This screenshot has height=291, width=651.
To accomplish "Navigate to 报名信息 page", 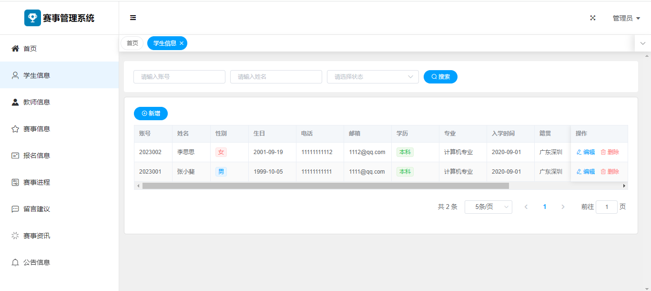I will 37,155.
